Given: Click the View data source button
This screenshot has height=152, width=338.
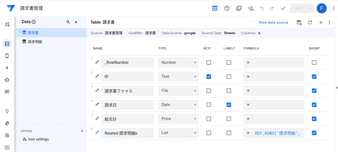Looking at the screenshot, I should (x=273, y=22).
